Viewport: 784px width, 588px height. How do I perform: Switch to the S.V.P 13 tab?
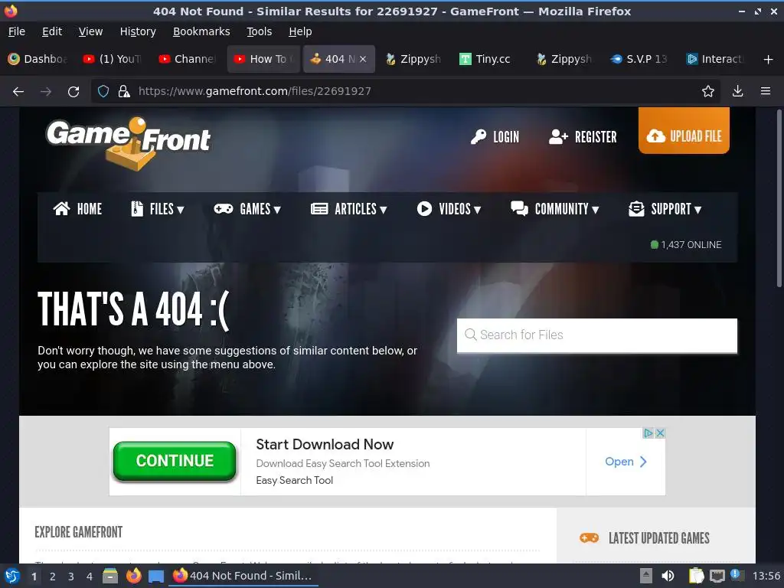pyautogui.click(x=641, y=59)
